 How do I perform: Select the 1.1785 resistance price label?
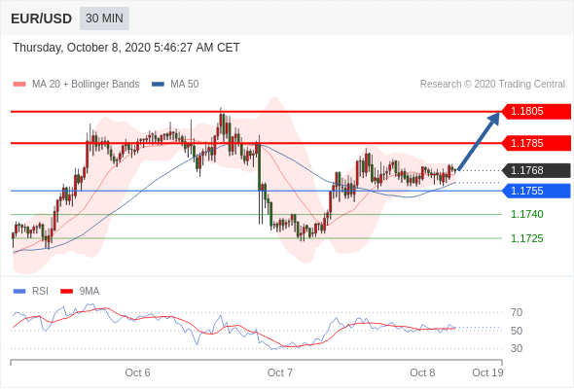point(536,143)
